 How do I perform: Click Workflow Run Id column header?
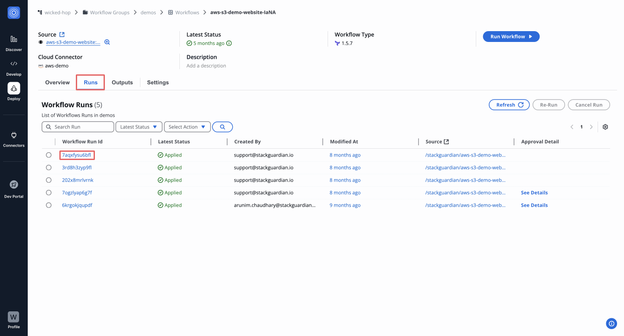tap(82, 141)
